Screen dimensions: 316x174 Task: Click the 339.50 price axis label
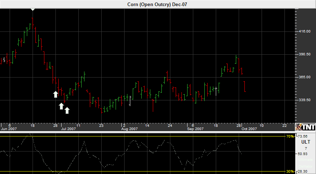[x=304, y=100]
